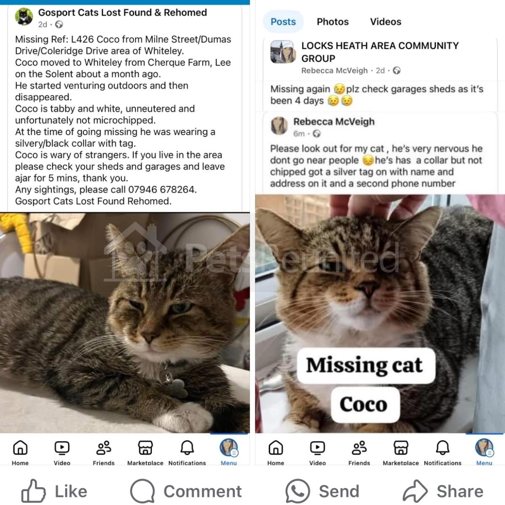The width and height of the screenshot is (505, 505).
Task: Open Marketplace in right screenshot navigation
Action: (401, 452)
